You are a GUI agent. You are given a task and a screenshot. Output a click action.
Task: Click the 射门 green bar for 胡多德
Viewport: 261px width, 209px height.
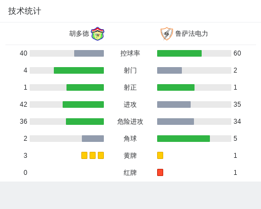79,70
